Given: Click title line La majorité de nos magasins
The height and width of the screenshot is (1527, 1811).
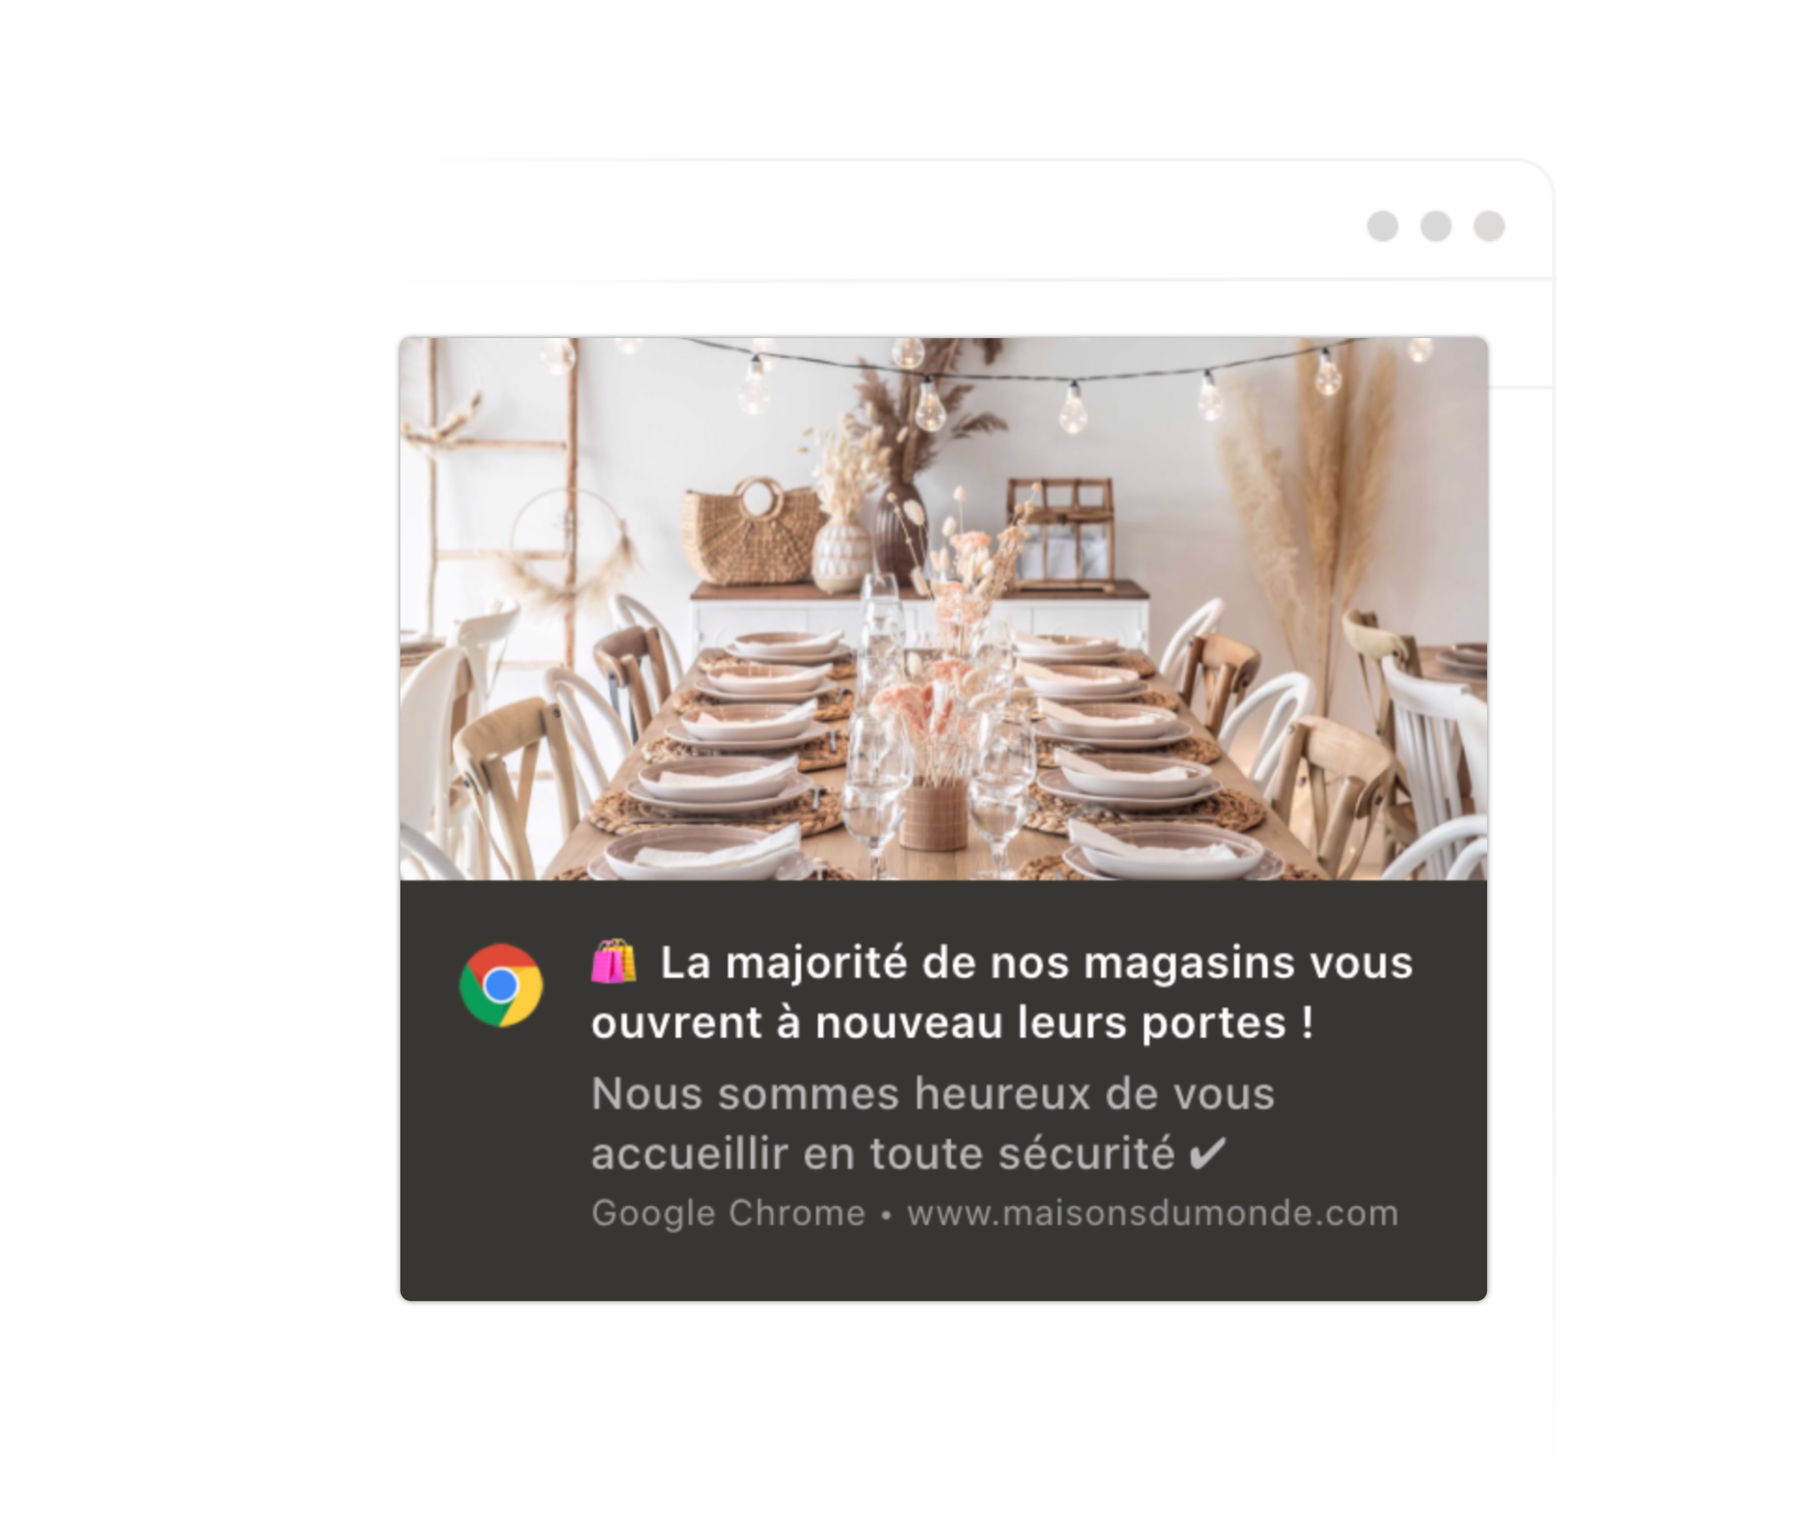Looking at the screenshot, I should pyautogui.click(x=1036, y=963).
